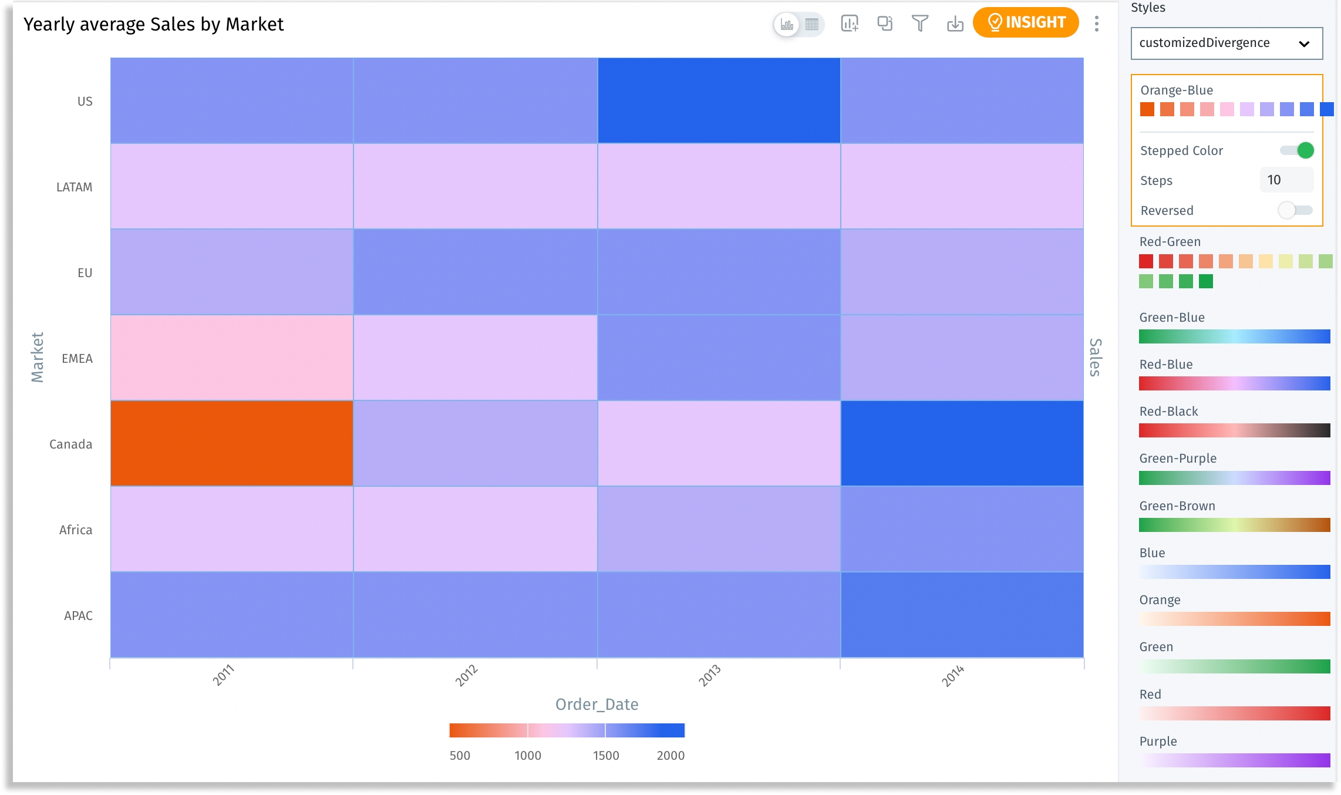Click the Steps number field

click(x=1286, y=180)
